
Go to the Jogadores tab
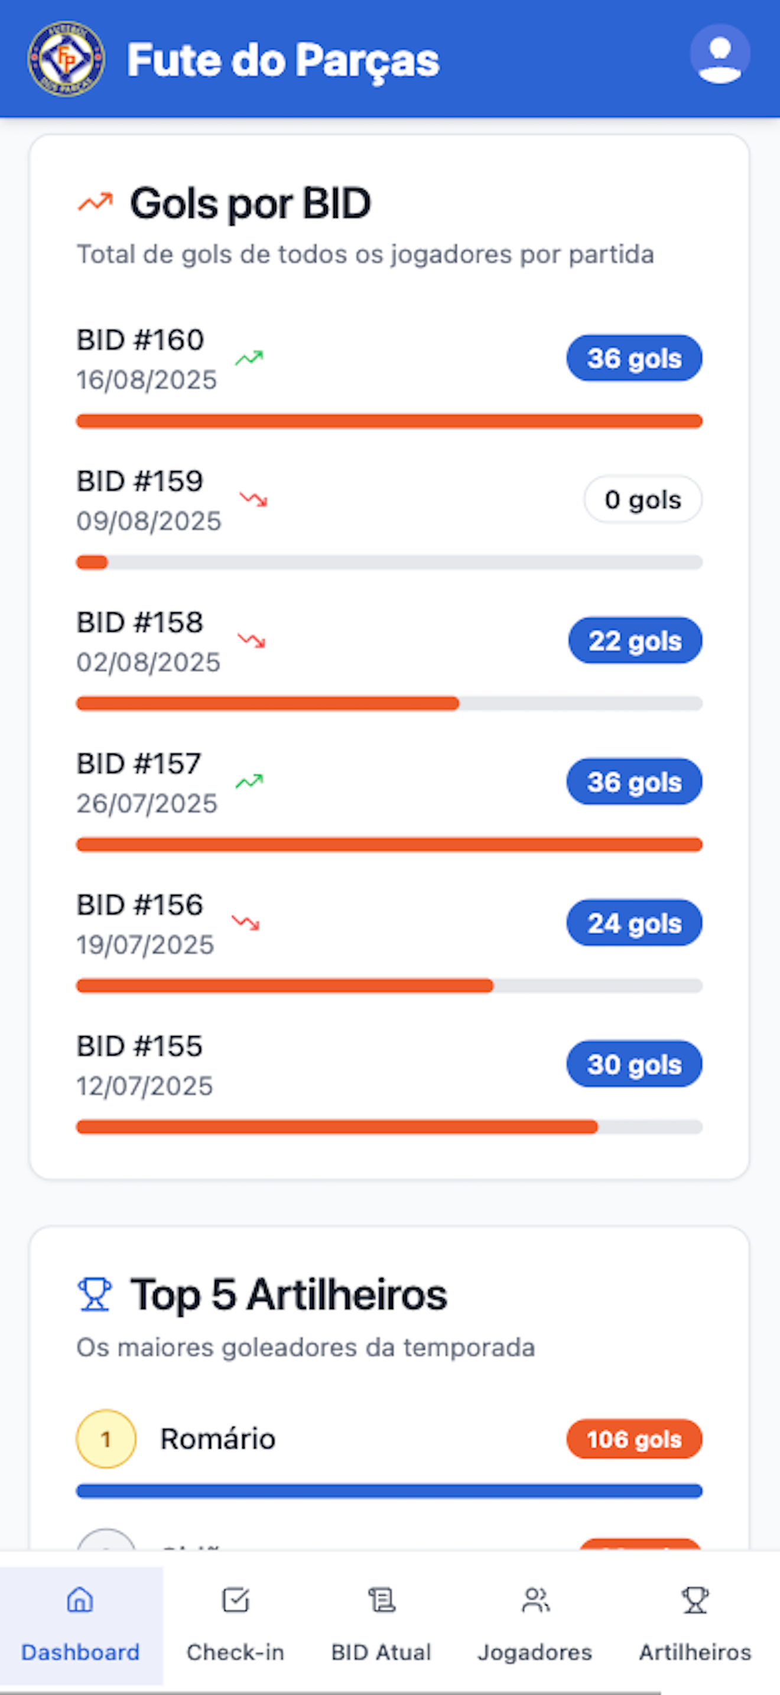click(x=535, y=1625)
